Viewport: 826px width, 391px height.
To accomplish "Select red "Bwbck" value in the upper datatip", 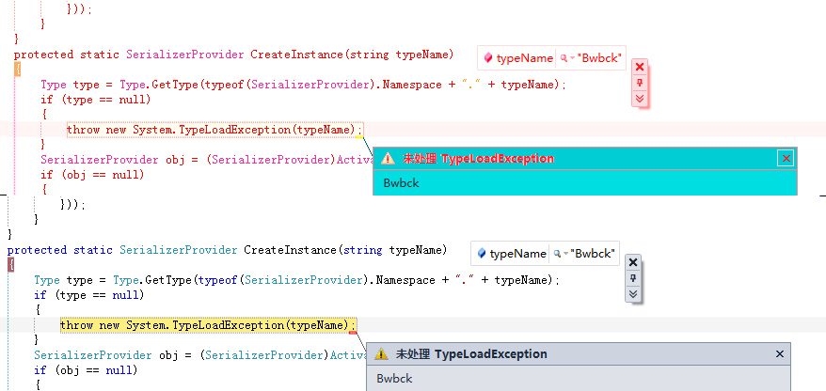I will 600,58.
